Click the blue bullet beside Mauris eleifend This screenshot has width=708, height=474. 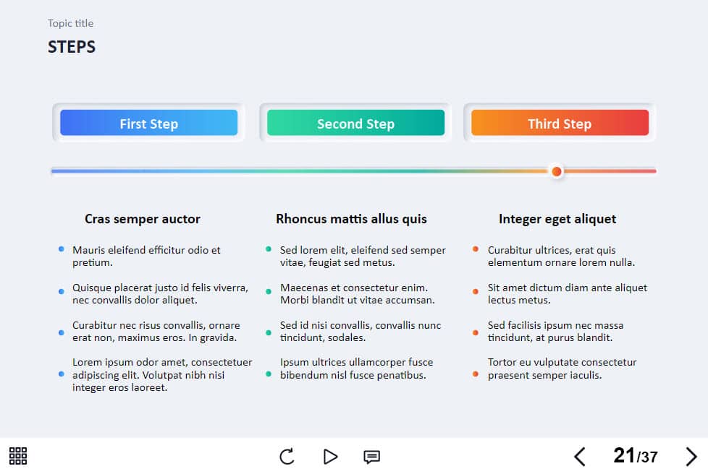point(61,249)
